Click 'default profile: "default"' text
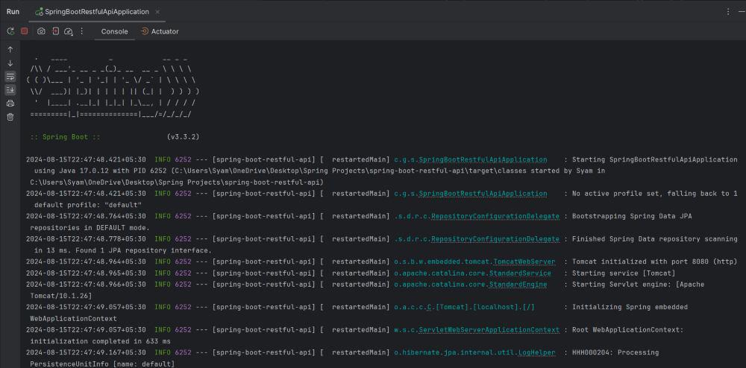The image size is (746, 368). coord(88,205)
